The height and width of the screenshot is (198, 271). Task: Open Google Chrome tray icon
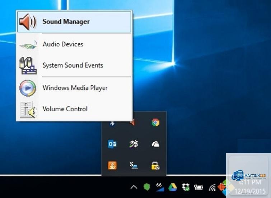tap(155, 123)
